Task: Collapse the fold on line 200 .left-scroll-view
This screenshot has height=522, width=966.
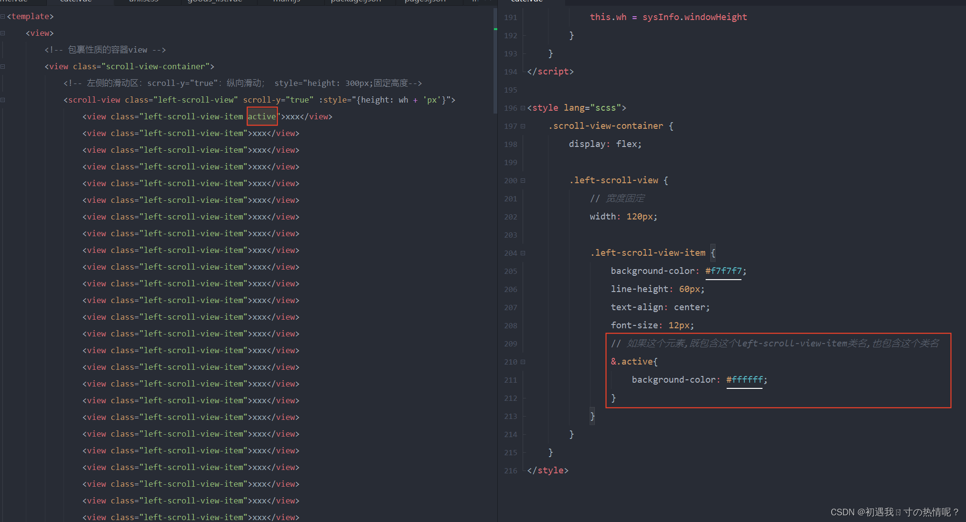Action: pos(523,181)
